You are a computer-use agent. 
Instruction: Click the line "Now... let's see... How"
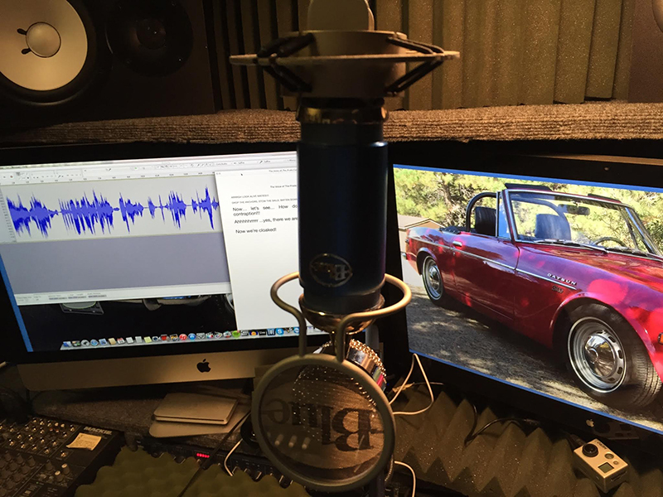[x=265, y=208]
